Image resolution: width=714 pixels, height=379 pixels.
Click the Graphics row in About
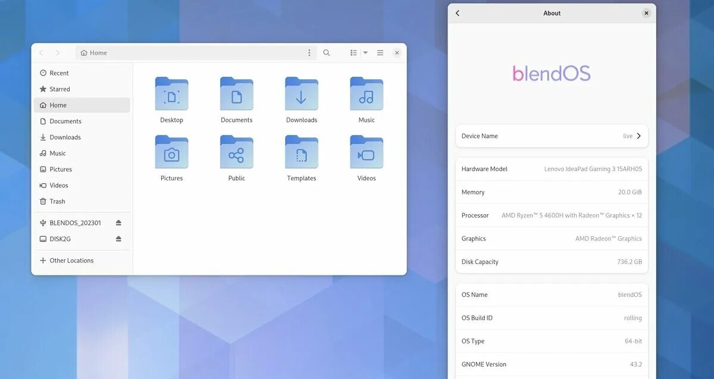(x=552, y=239)
